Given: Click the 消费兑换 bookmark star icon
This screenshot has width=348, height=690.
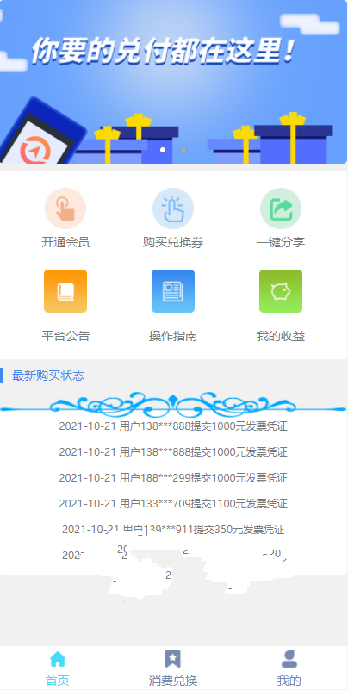Looking at the screenshot, I should coord(173,659).
